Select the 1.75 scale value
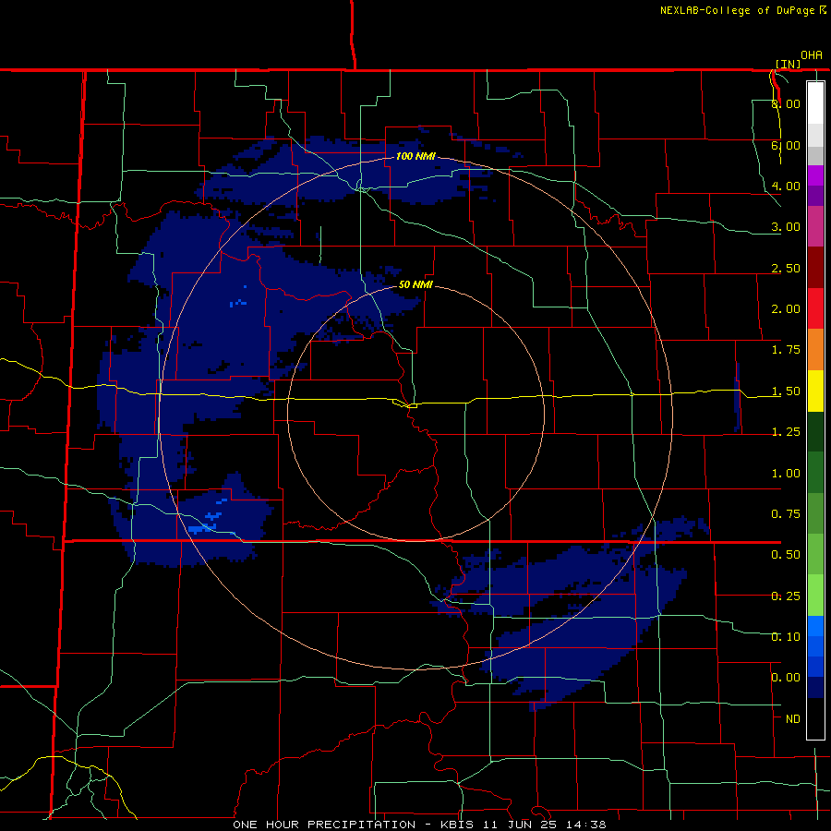This screenshot has height=831, width=831. [786, 350]
